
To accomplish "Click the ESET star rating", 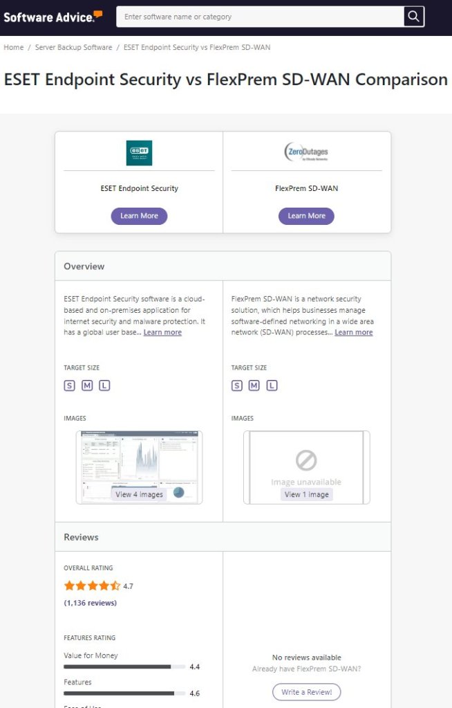I will point(92,586).
